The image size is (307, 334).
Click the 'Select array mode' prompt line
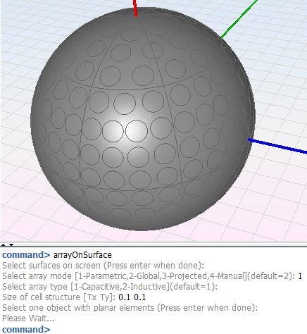[x=152, y=276]
